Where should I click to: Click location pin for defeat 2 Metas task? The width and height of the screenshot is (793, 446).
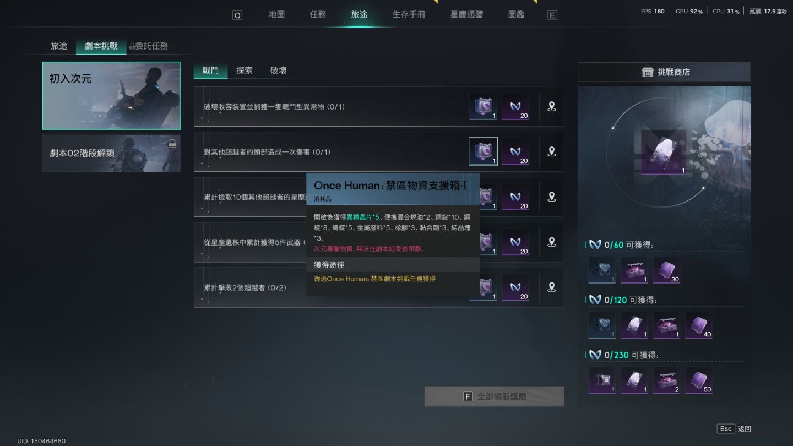(551, 287)
